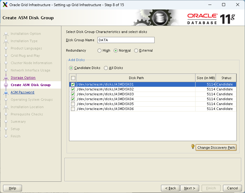The image size is (245, 193).
Task: Click the Disk Path column header
Action: tap(136, 78)
